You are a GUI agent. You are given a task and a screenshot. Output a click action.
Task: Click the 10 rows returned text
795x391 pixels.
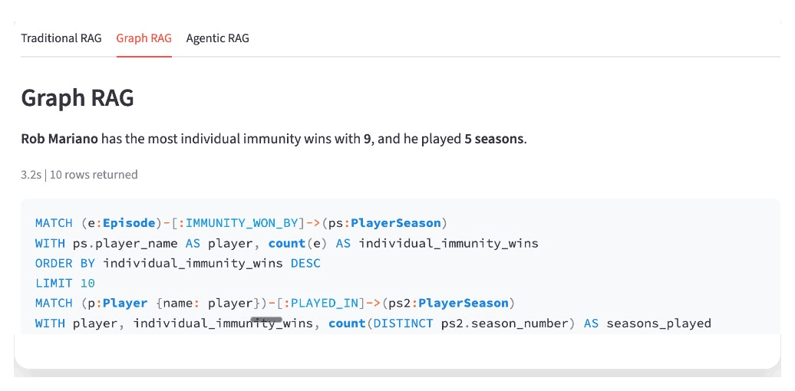(x=94, y=175)
